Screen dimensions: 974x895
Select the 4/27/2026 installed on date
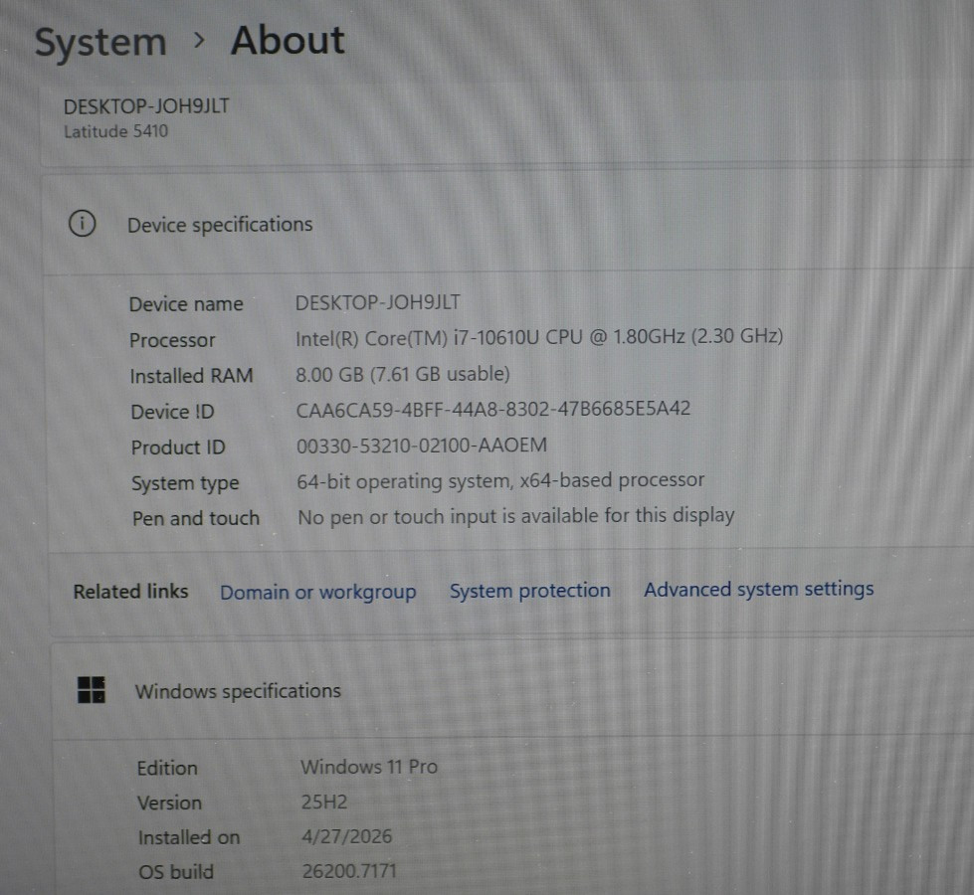click(x=346, y=836)
